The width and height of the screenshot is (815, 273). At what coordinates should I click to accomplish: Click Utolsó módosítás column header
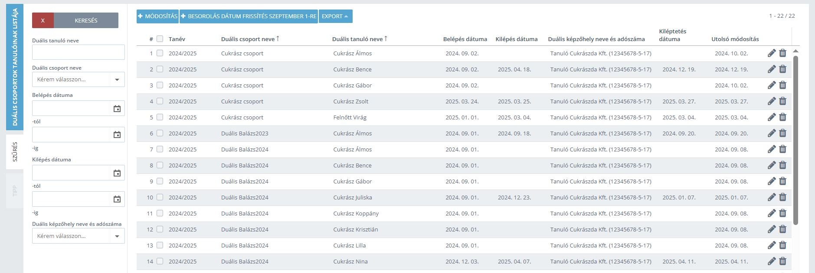point(735,39)
